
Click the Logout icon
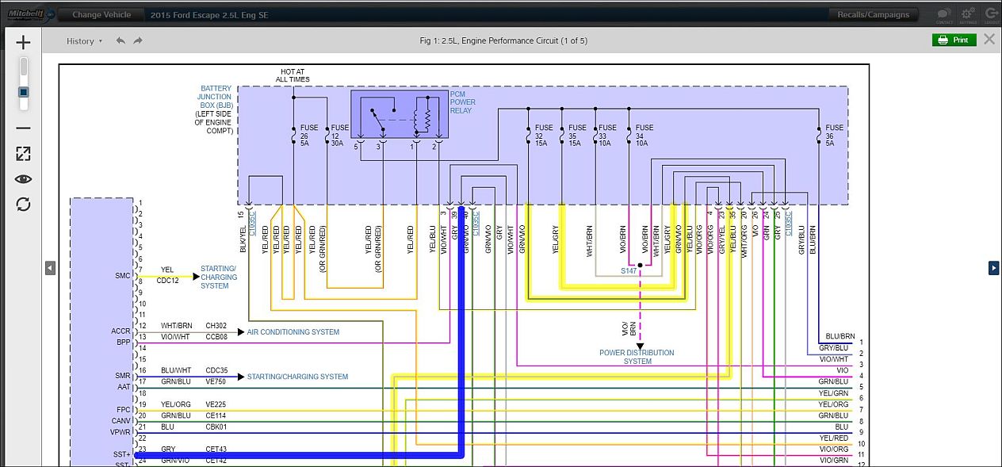point(992,13)
